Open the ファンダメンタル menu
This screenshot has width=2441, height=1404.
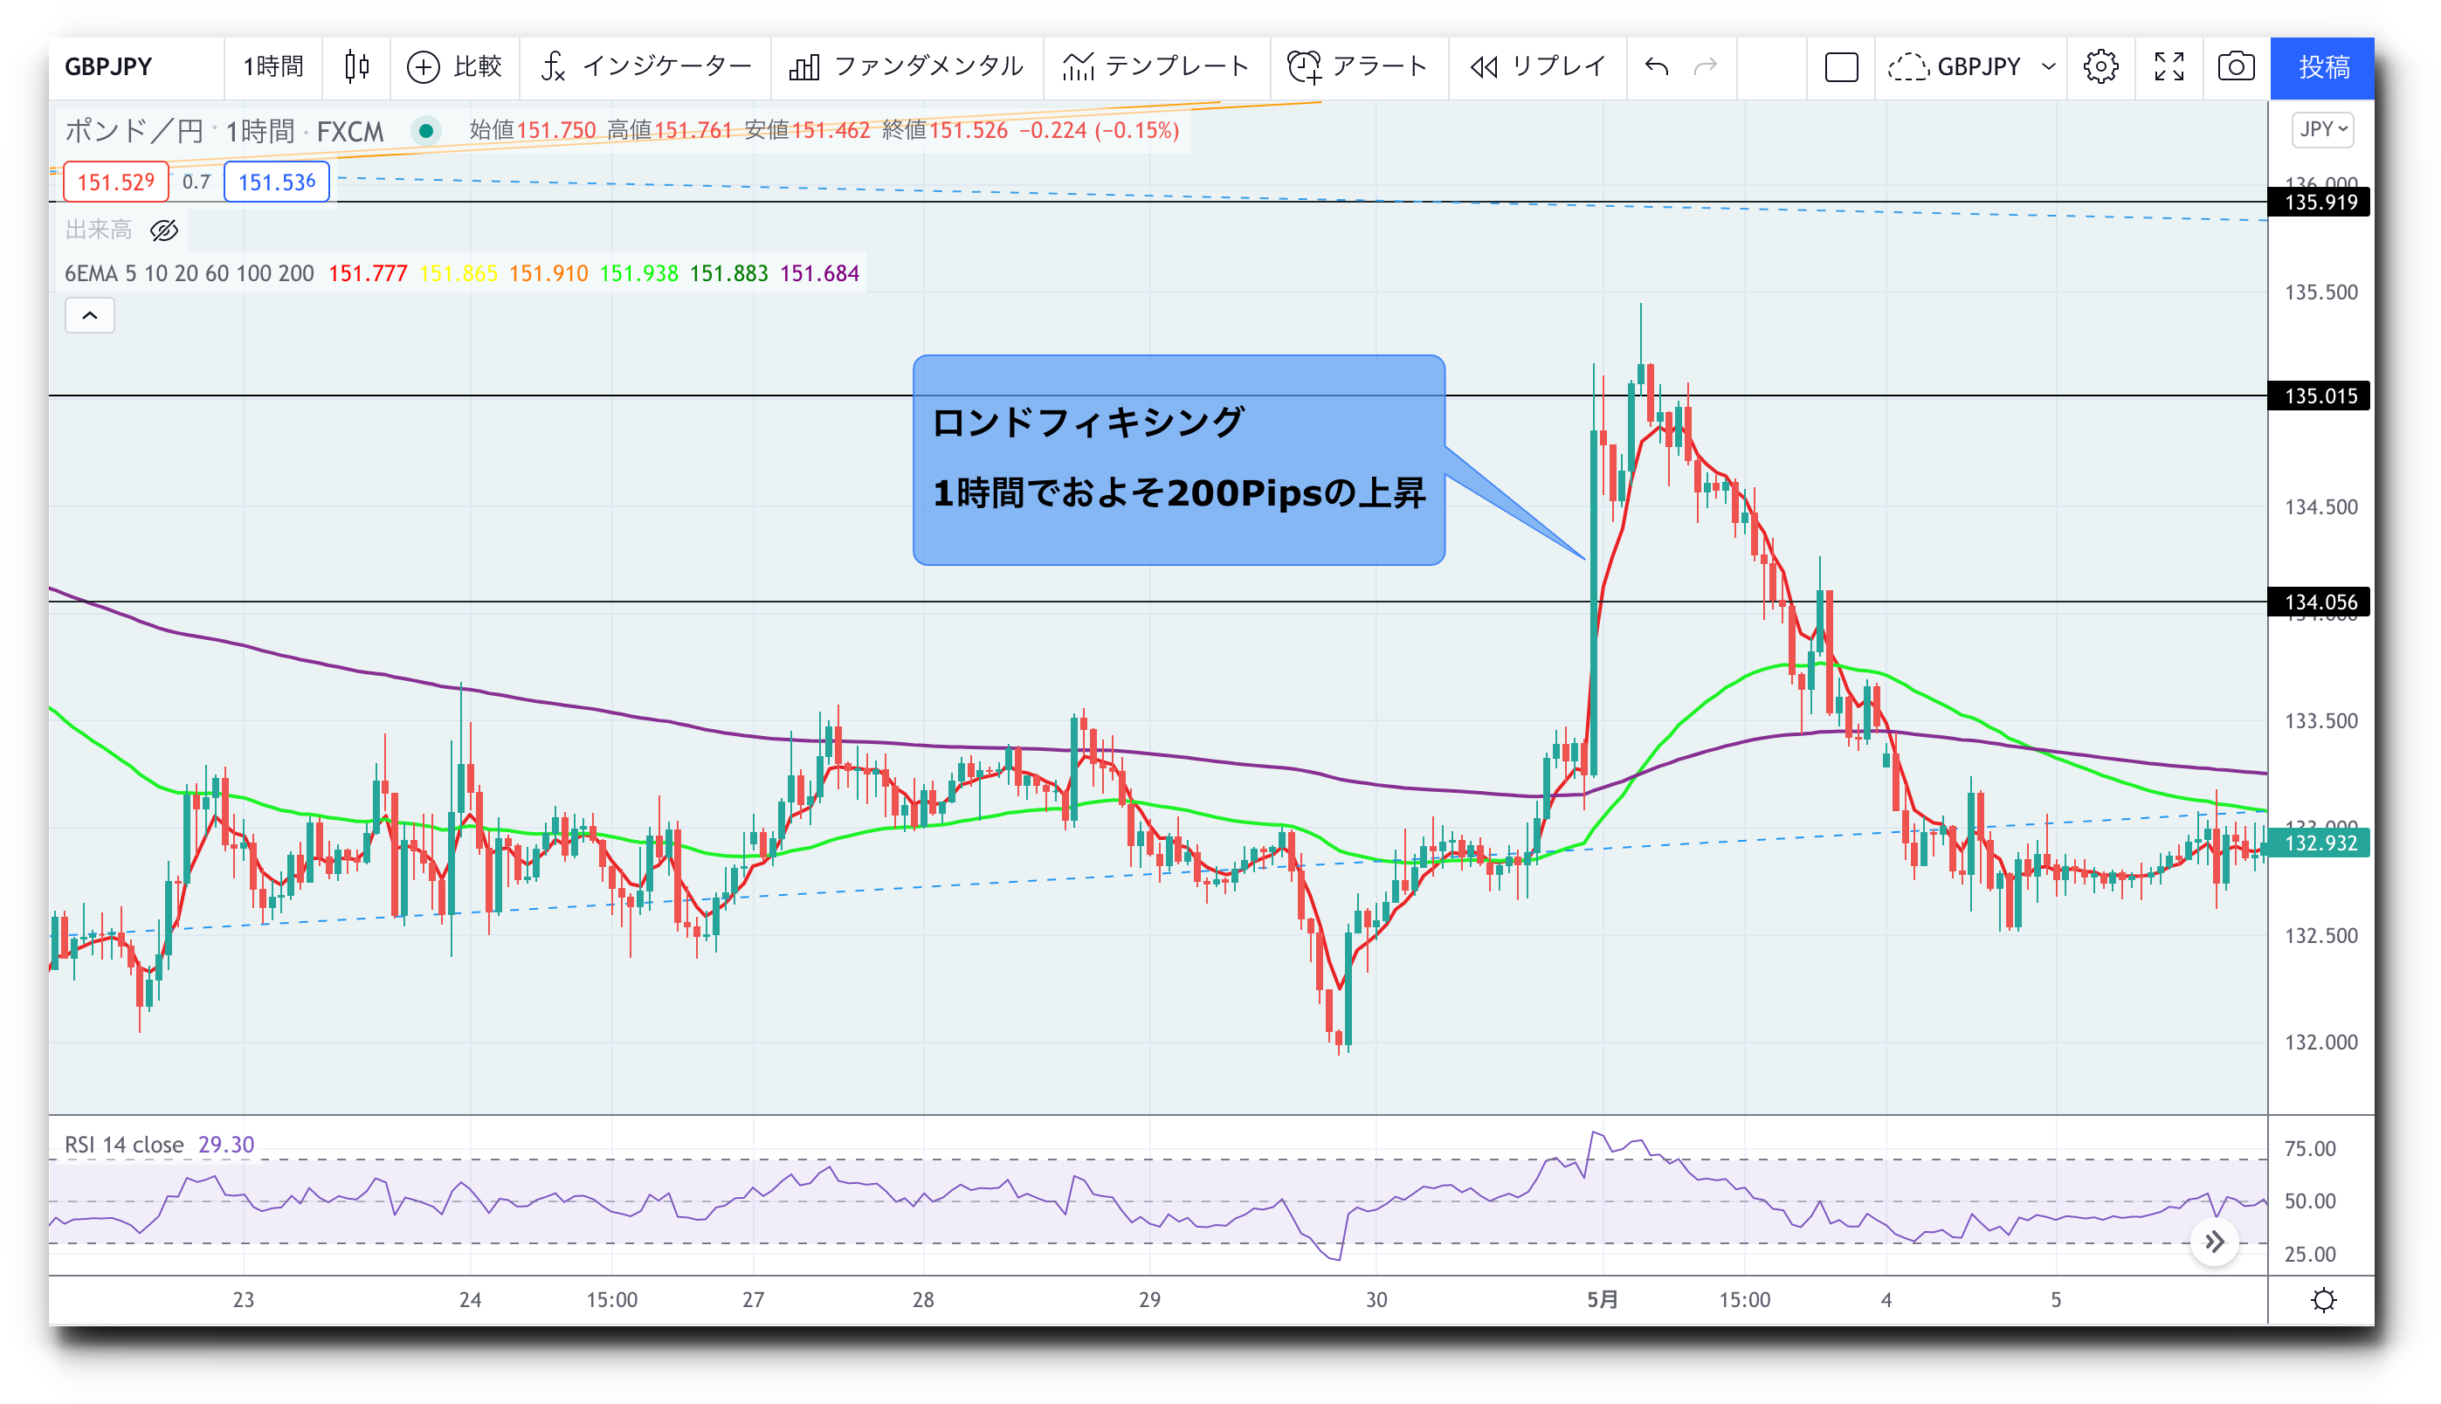pyautogui.click(x=906, y=66)
